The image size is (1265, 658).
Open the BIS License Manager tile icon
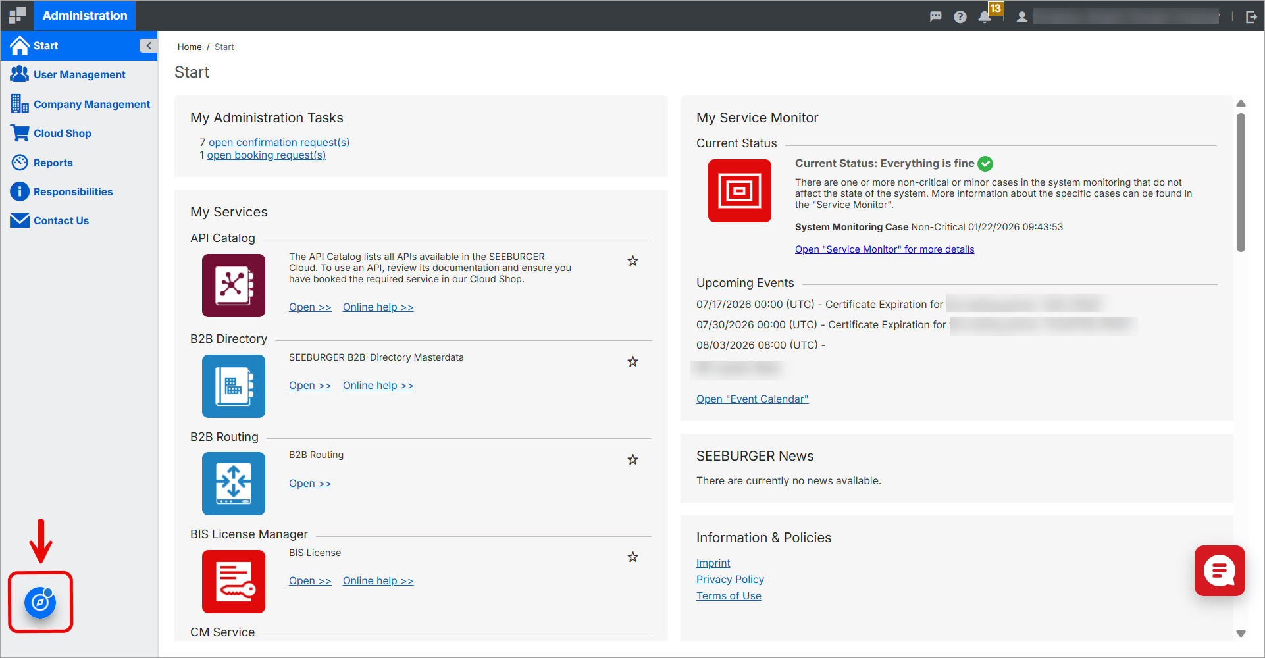click(234, 582)
